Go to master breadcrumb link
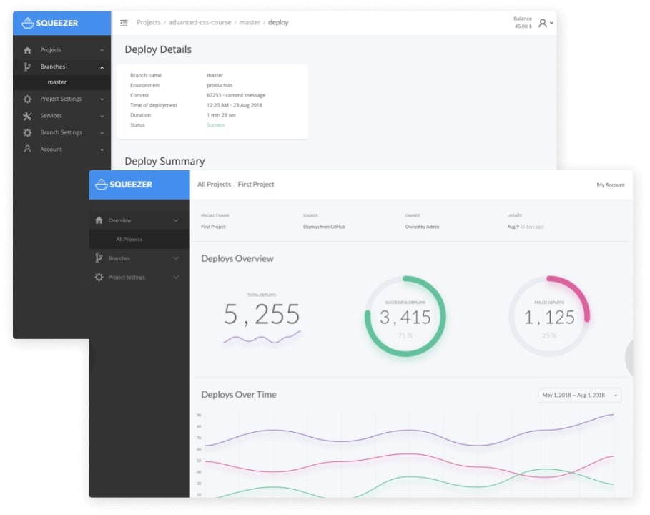This screenshot has width=650, height=515. pyautogui.click(x=250, y=22)
